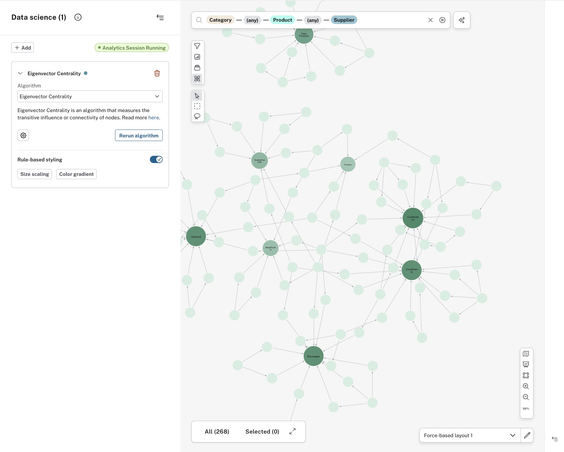This screenshot has width=564, height=452.
Task: Disable the Rule-based styling toggle
Action: (156, 159)
